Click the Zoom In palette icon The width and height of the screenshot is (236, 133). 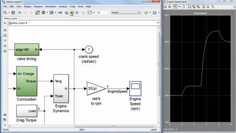click(x=5, y=30)
